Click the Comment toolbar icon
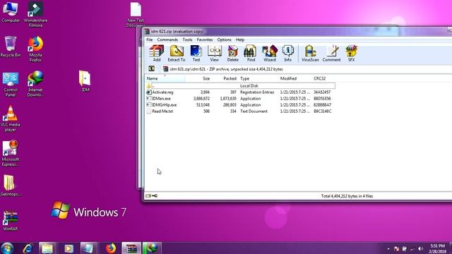The width and height of the screenshot is (452, 254). point(331,54)
